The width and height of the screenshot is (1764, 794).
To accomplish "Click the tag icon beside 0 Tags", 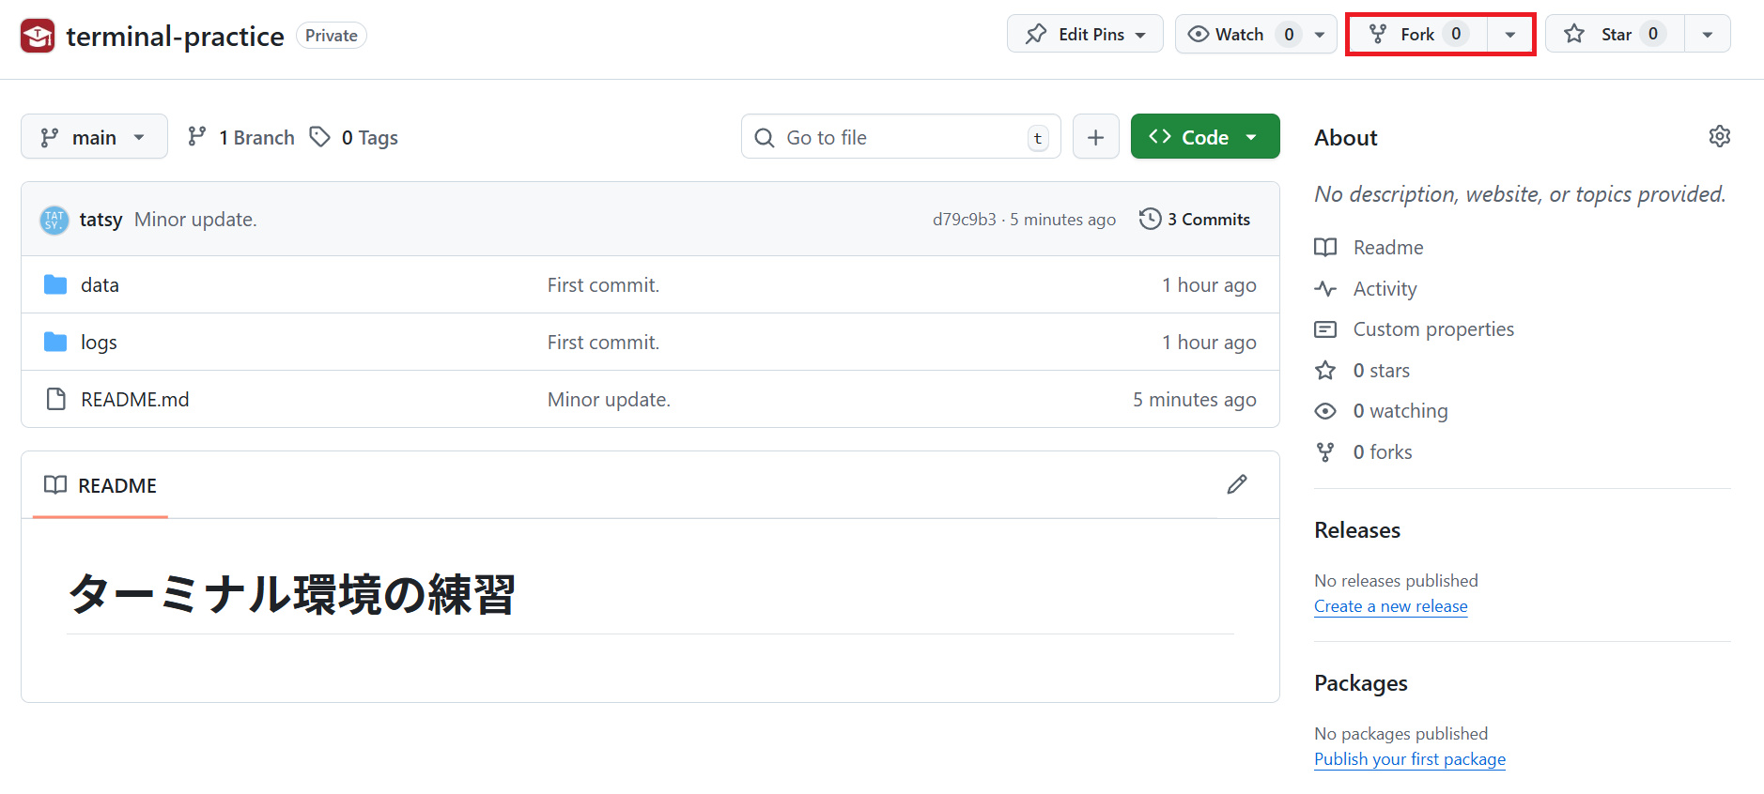I will click(320, 137).
